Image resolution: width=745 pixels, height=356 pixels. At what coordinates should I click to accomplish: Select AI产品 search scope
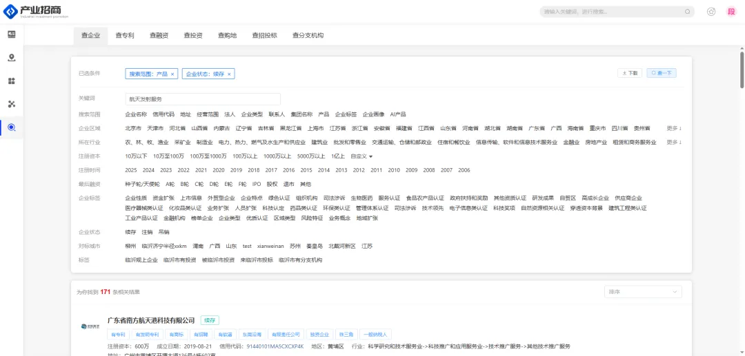pyautogui.click(x=398, y=114)
